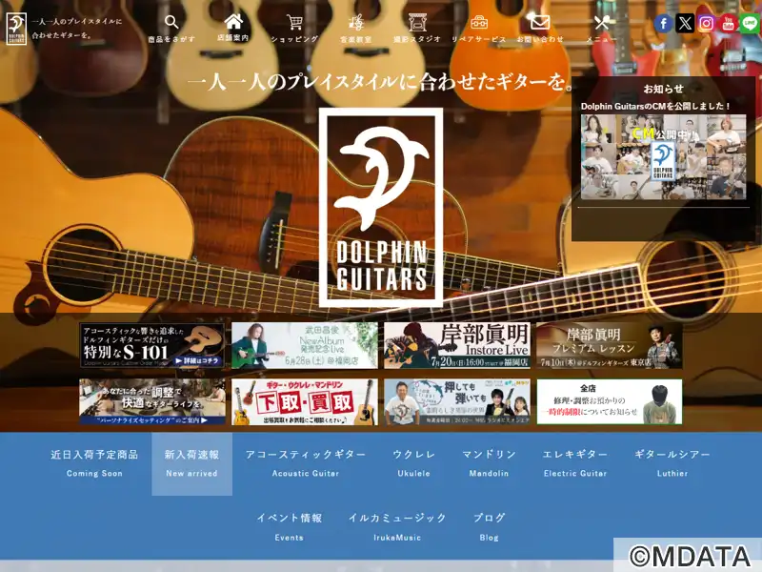The width and height of the screenshot is (762, 572).
Task: Visit the Instagram icon
Action: (706, 23)
